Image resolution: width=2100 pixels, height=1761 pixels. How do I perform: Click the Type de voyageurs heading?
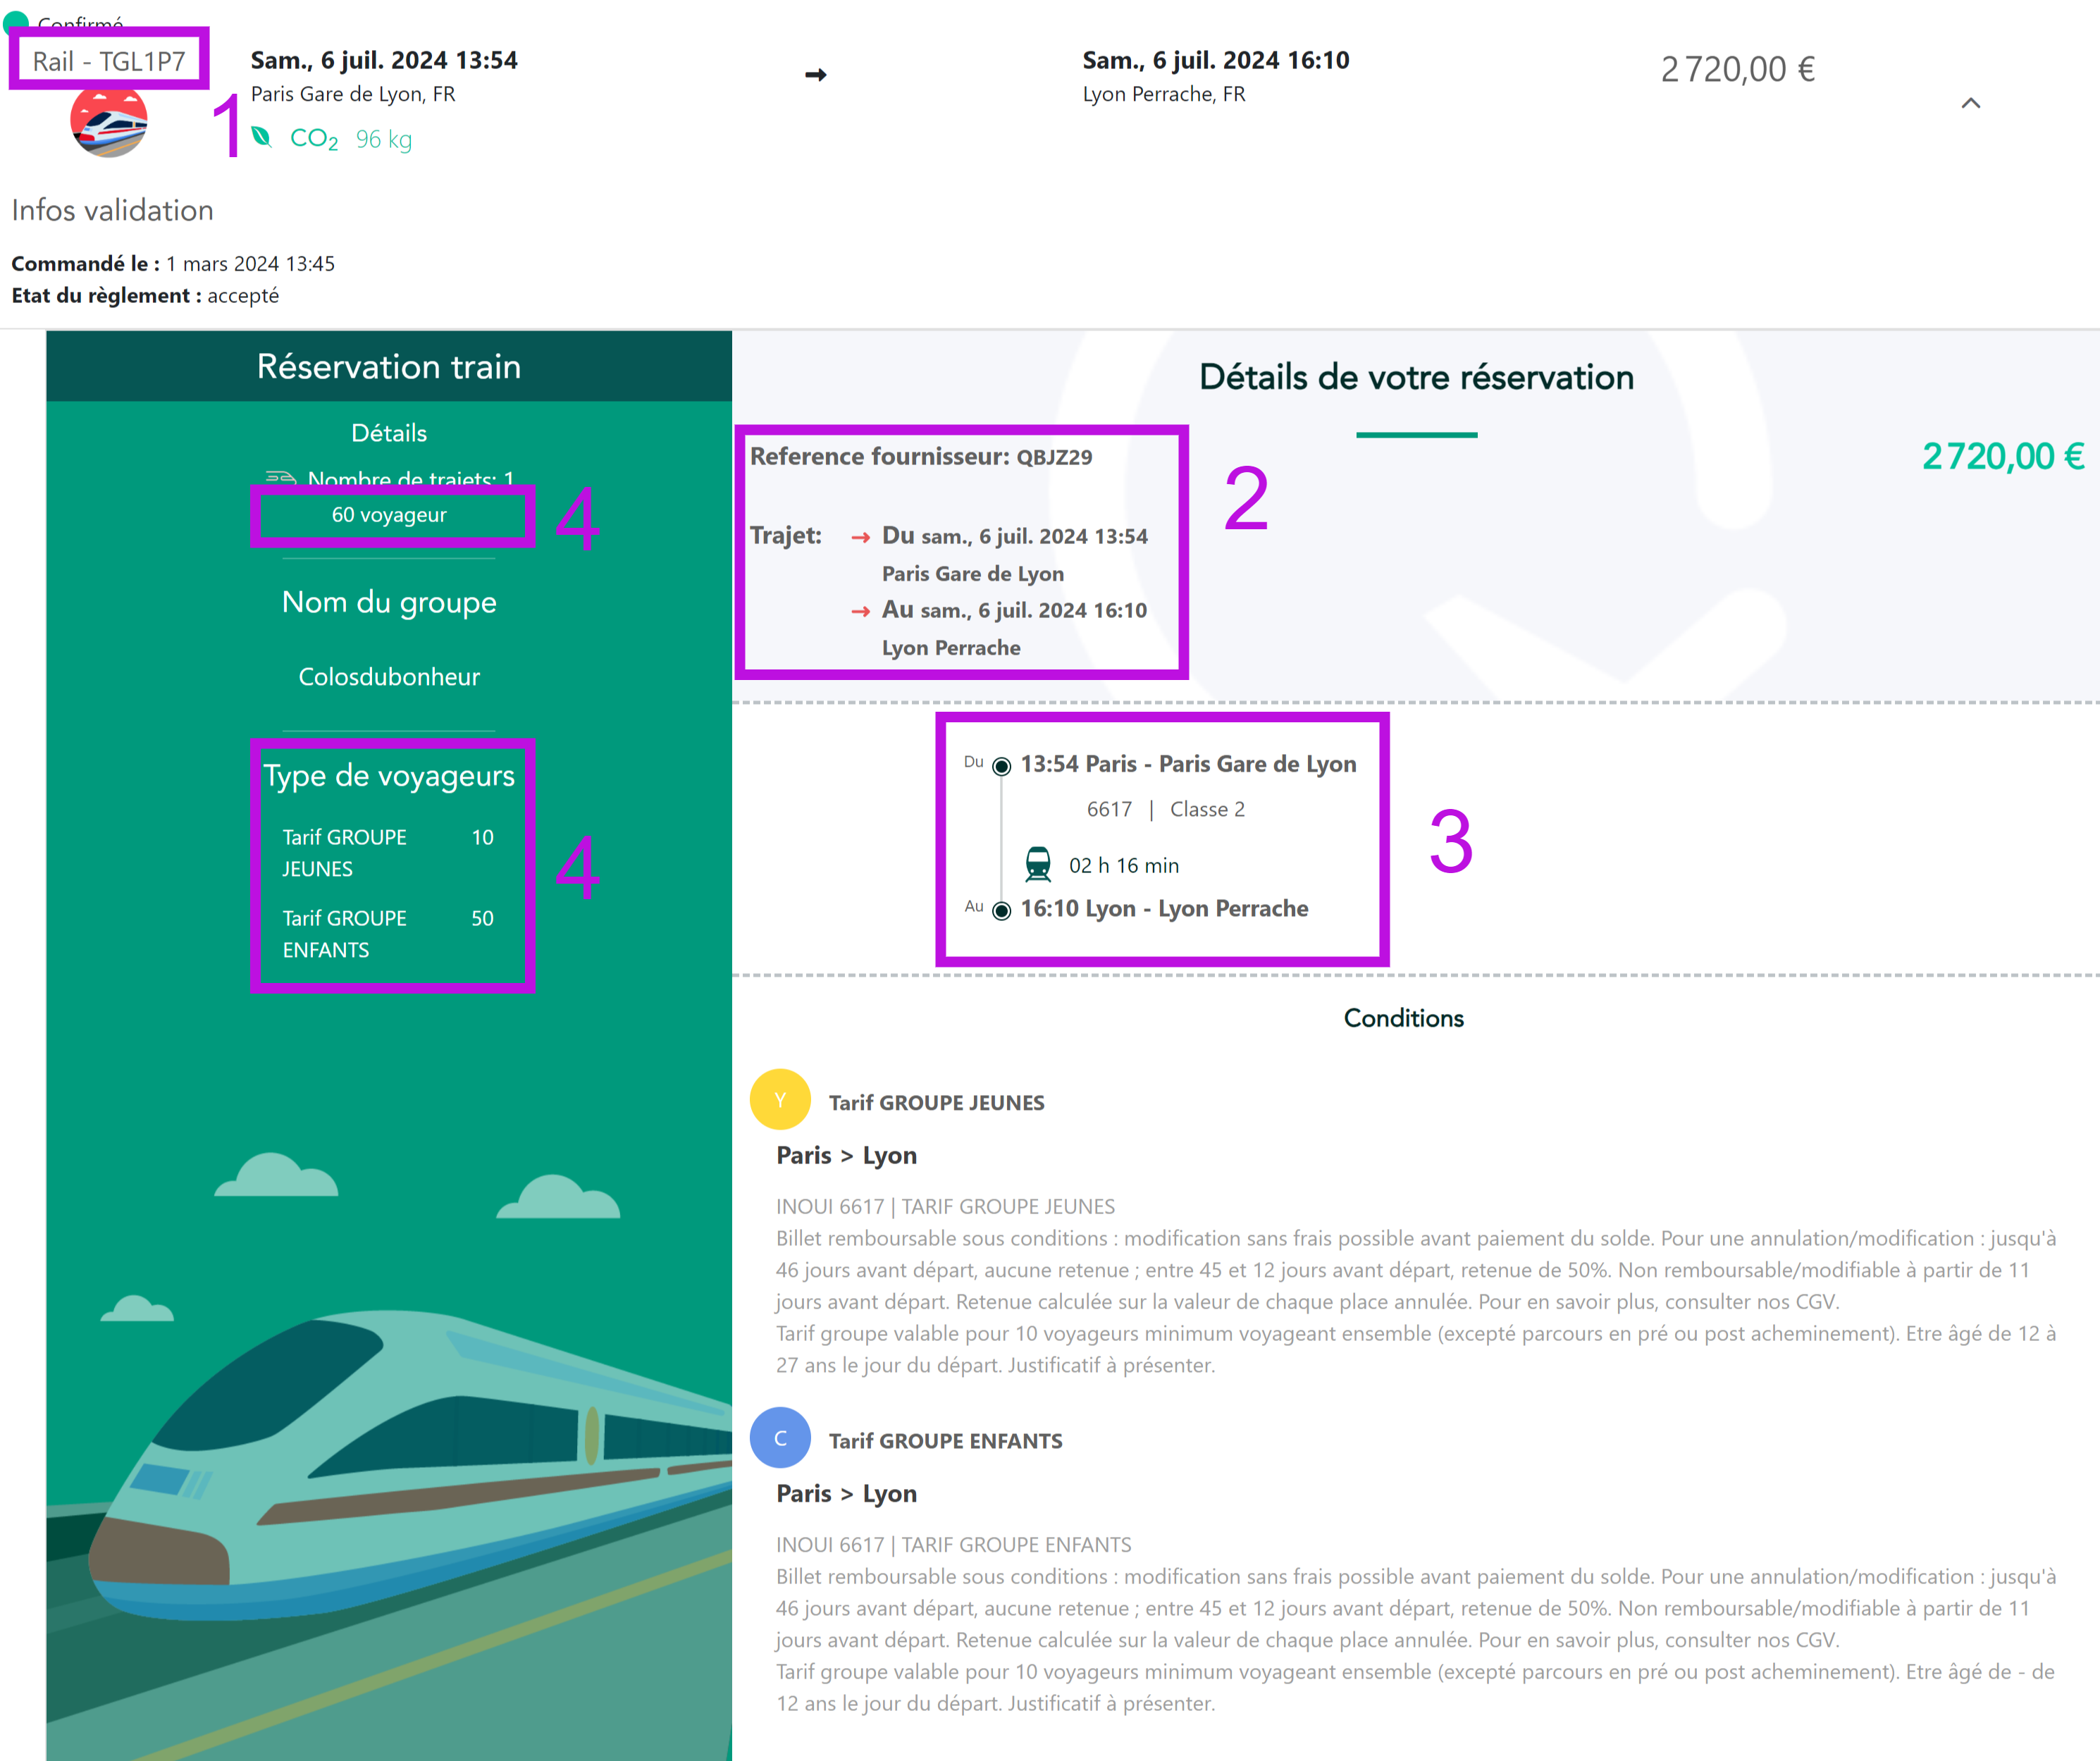click(389, 776)
